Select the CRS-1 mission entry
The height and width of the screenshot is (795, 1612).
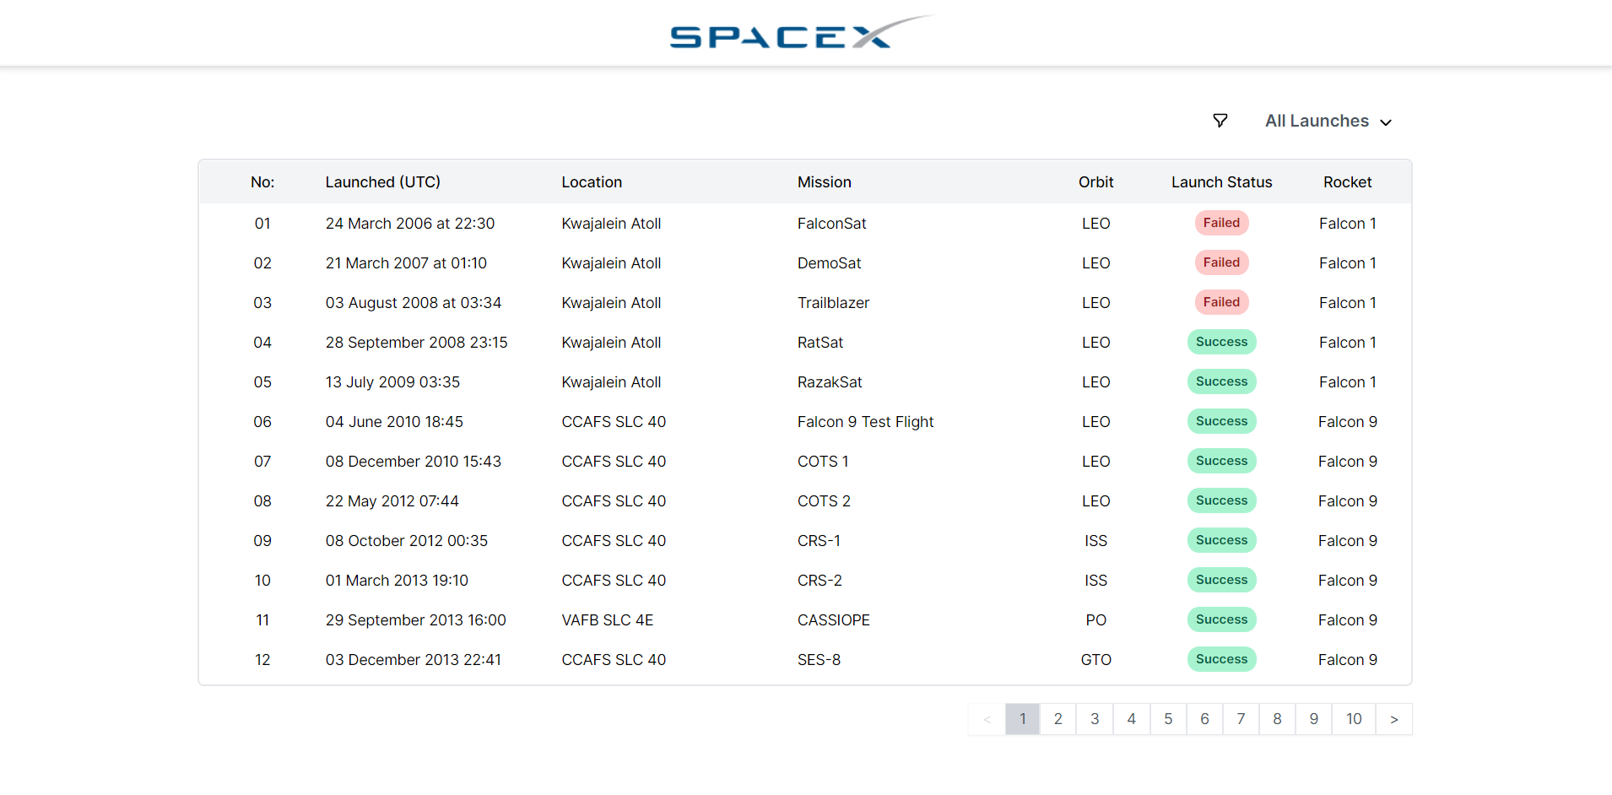pos(819,540)
